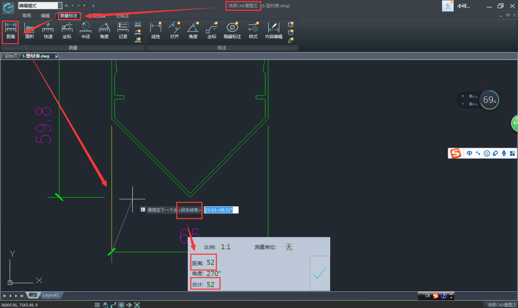518x308 pixels.
Task: Confirm the measurement with the checkmark button
Action: pos(320,273)
